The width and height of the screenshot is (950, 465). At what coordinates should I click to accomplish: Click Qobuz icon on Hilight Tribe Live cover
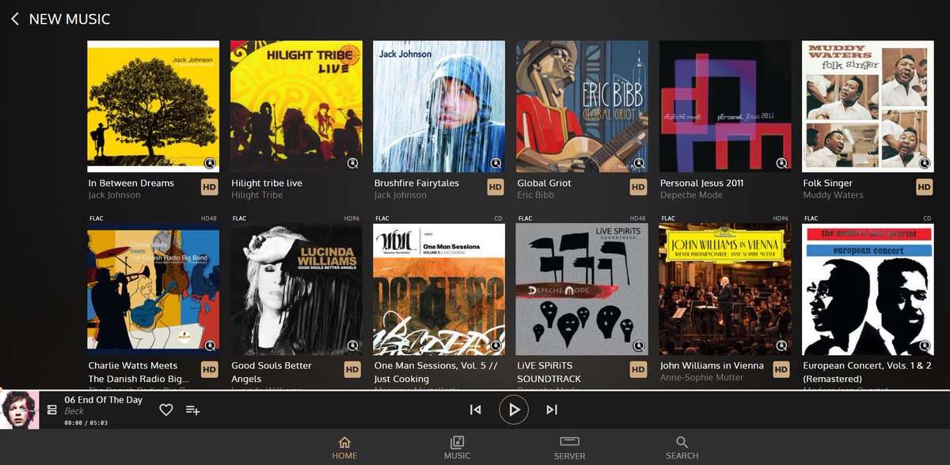[352, 163]
